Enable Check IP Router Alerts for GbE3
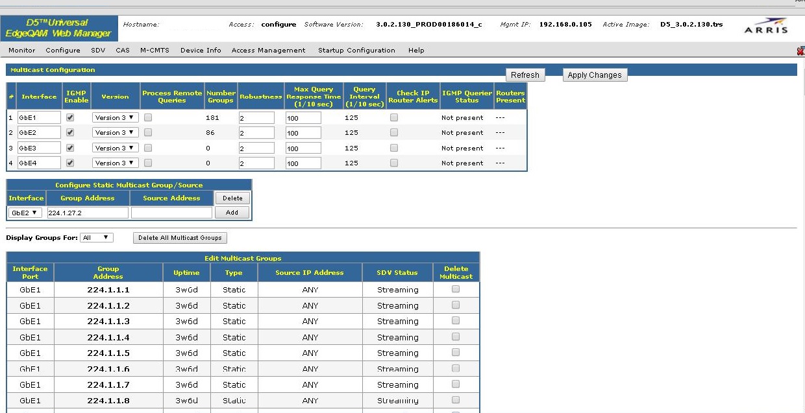Viewport: 805px width, 413px height. pyautogui.click(x=393, y=148)
